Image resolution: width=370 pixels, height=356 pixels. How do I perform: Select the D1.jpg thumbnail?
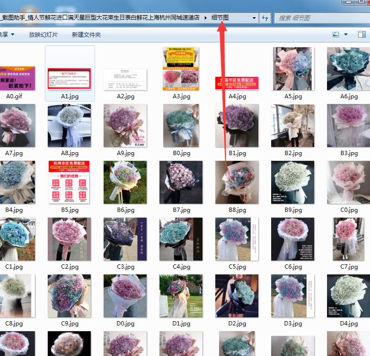coord(181,296)
